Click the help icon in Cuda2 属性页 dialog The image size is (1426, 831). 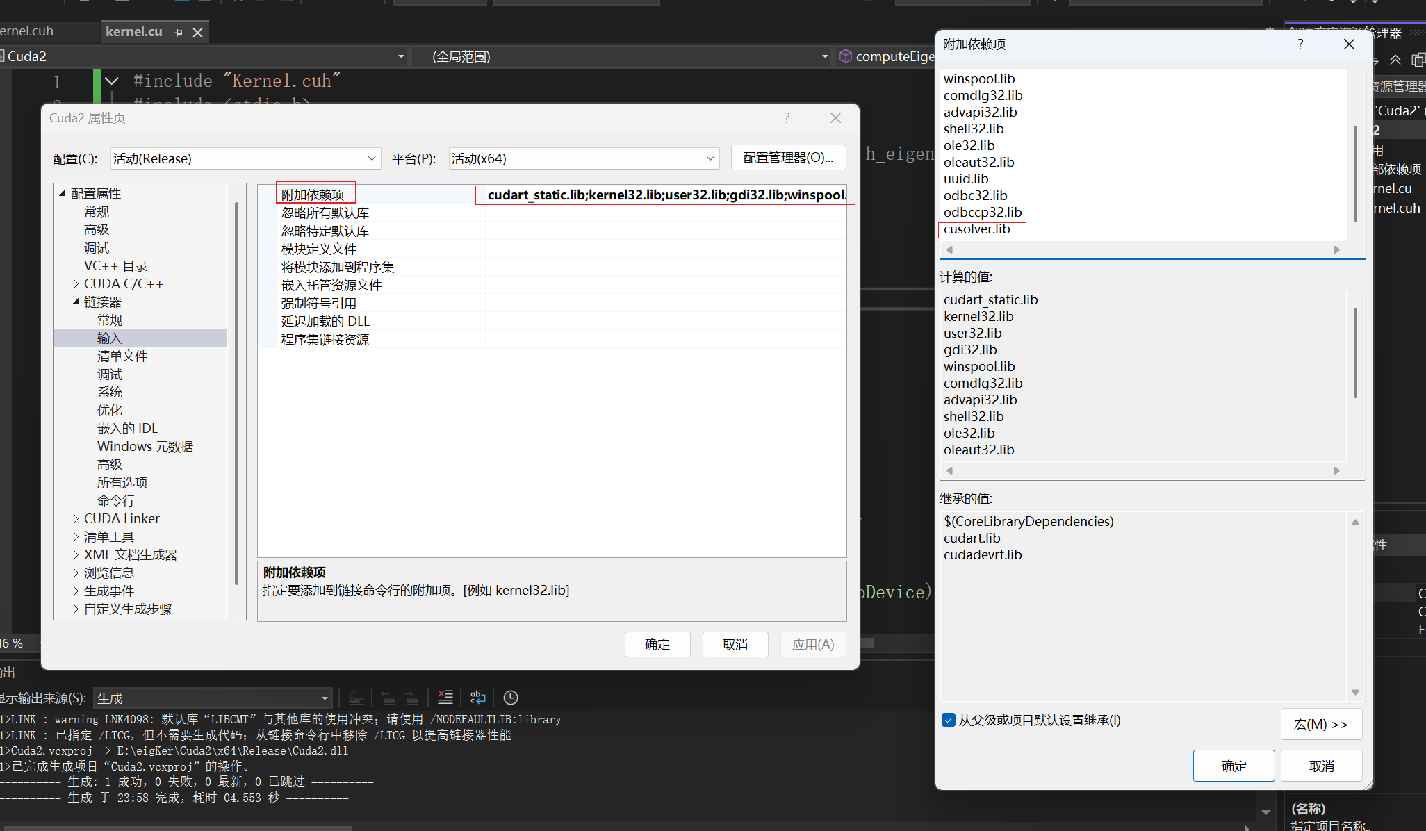(x=787, y=118)
